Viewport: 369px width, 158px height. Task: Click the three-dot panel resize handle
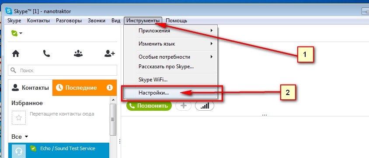(x=119, y=141)
